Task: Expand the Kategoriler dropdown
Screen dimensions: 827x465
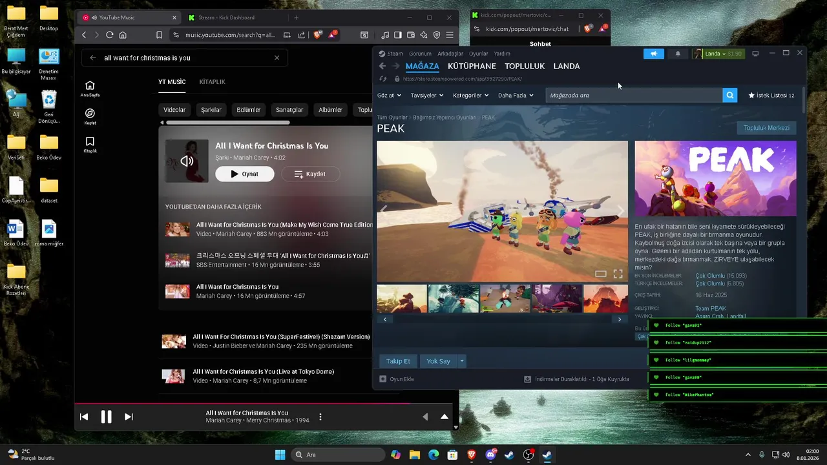Action: (x=470, y=95)
